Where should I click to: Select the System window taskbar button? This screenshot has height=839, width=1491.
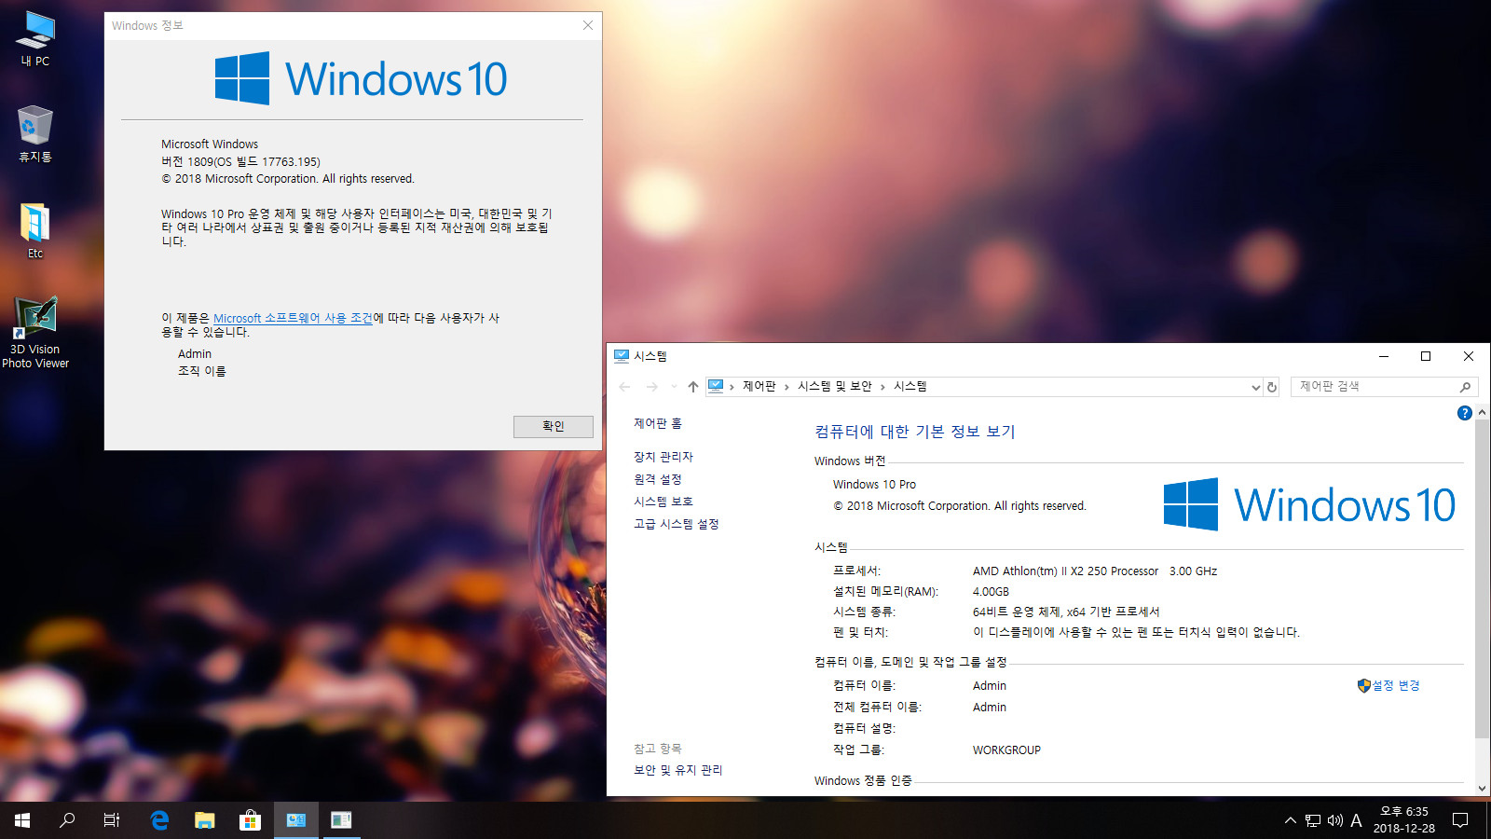click(x=296, y=820)
